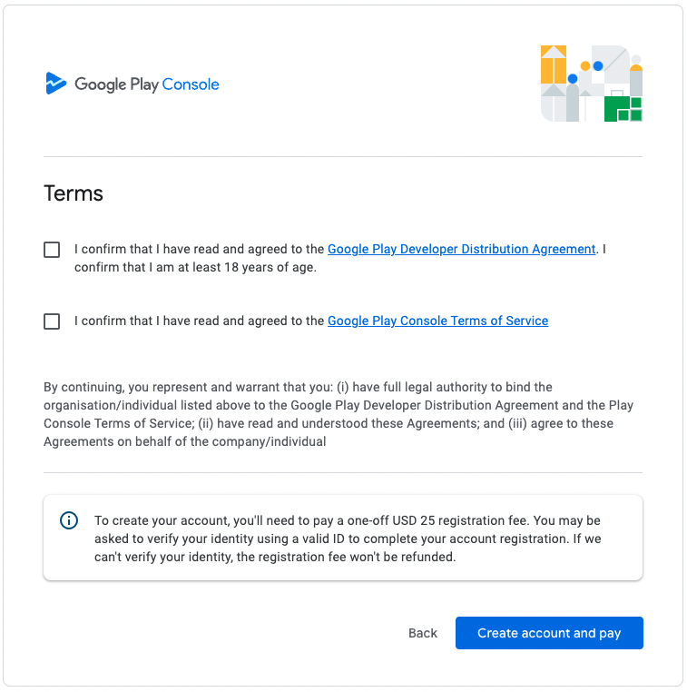Tick the Developer Distribution Agreement checkbox
Image resolution: width=687 pixels, height=692 pixels.
point(52,250)
